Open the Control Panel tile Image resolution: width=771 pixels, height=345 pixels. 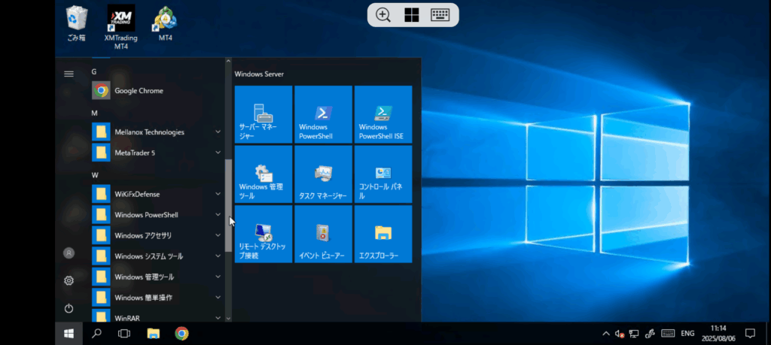(x=383, y=174)
